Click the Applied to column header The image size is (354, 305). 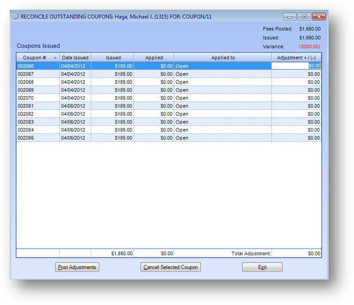tap(223, 58)
